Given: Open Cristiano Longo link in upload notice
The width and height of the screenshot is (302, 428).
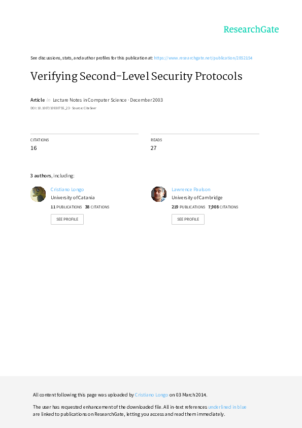Looking at the screenshot, I should pos(151,394).
